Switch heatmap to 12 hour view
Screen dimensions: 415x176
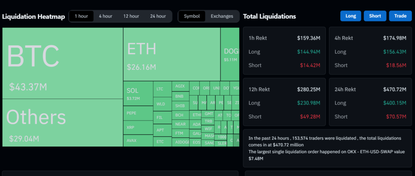point(131,16)
